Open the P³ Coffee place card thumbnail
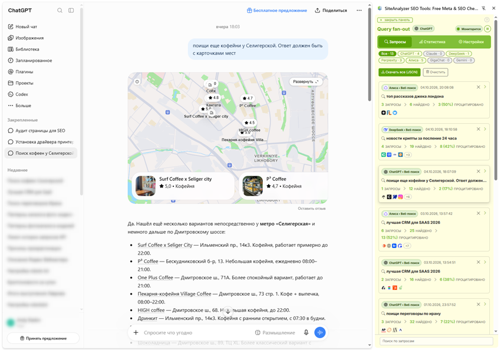Screen dimensions: 501x350 pyautogui.click(x=252, y=186)
